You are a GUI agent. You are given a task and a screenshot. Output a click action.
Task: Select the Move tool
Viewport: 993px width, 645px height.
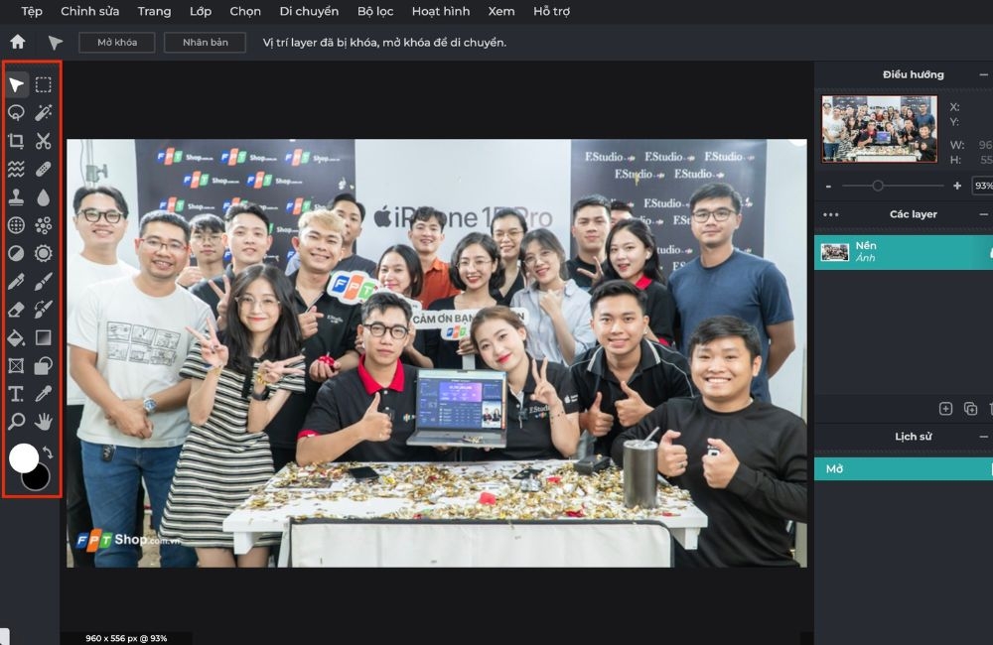click(18, 84)
